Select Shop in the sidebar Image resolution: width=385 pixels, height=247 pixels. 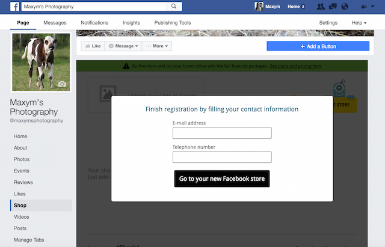41,206
